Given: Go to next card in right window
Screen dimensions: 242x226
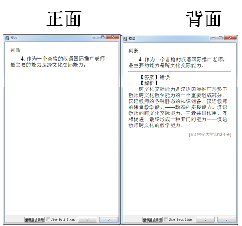Looking at the screenshot, I should [226, 219].
